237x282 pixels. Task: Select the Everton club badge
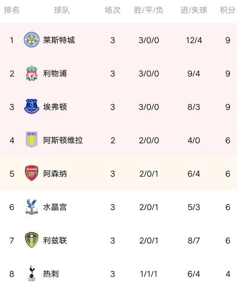(31, 106)
